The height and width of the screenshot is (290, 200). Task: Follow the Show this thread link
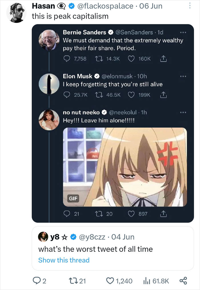pos(64,260)
